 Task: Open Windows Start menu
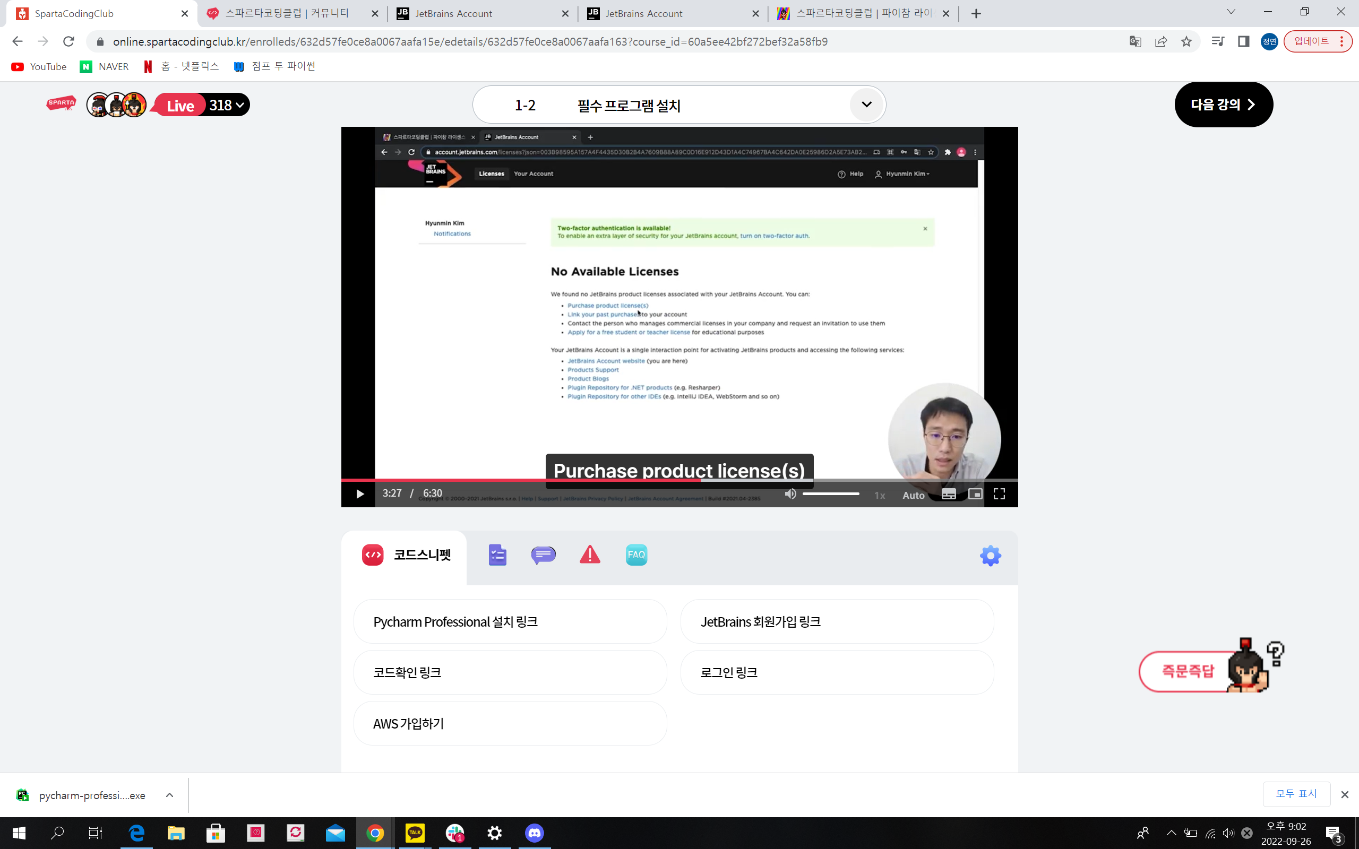pyautogui.click(x=19, y=833)
